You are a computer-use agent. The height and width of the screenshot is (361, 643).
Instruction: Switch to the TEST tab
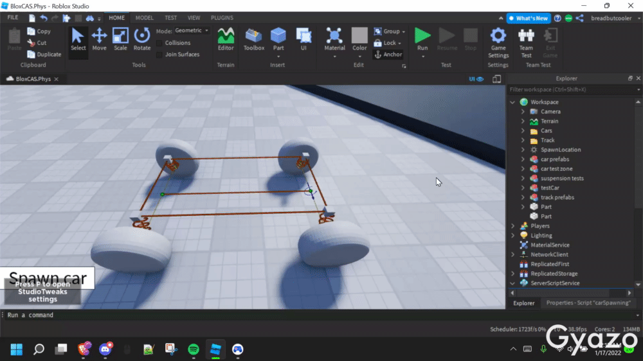click(170, 18)
